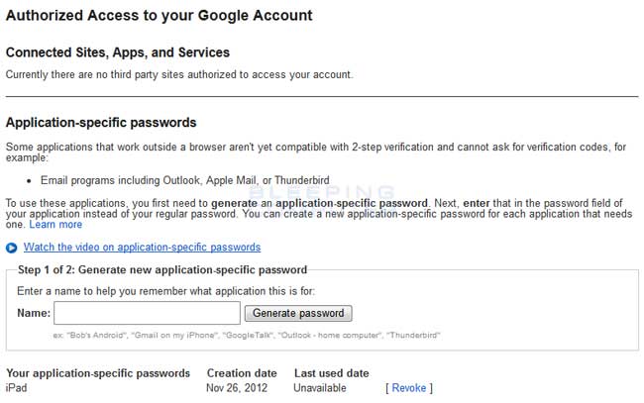The image size is (644, 403).
Task: Click the Connected Sites, Apps, and Services heading
Action: 118,52
